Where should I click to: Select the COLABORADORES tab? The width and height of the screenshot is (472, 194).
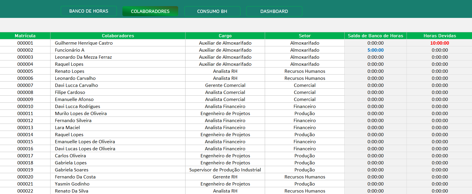150,11
